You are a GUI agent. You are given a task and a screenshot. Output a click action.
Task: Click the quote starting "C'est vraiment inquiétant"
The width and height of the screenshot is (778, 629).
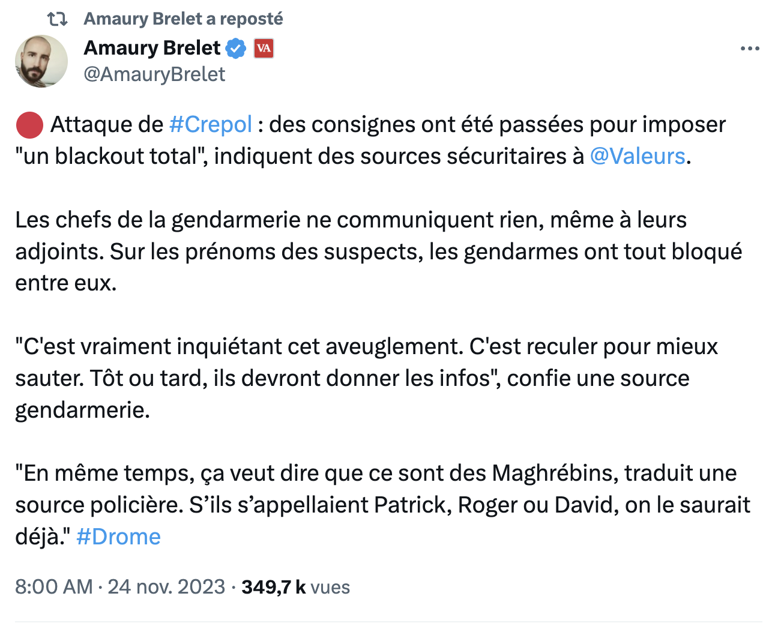[367, 378]
